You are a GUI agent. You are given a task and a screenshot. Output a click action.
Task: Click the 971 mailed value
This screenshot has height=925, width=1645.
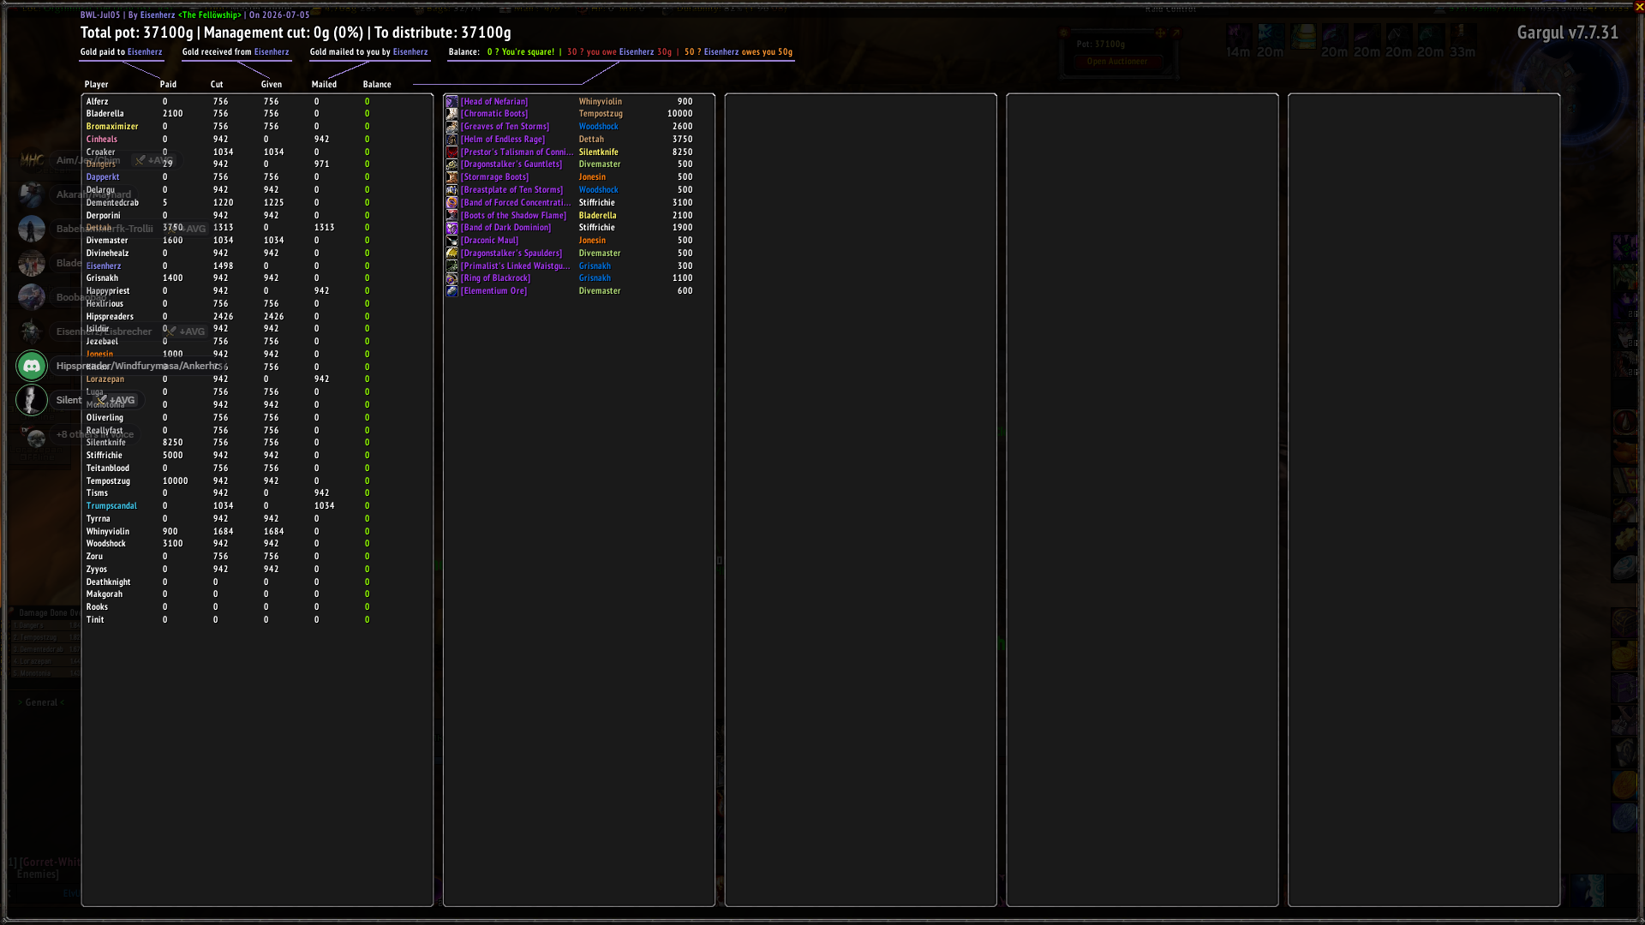coord(322,164)
